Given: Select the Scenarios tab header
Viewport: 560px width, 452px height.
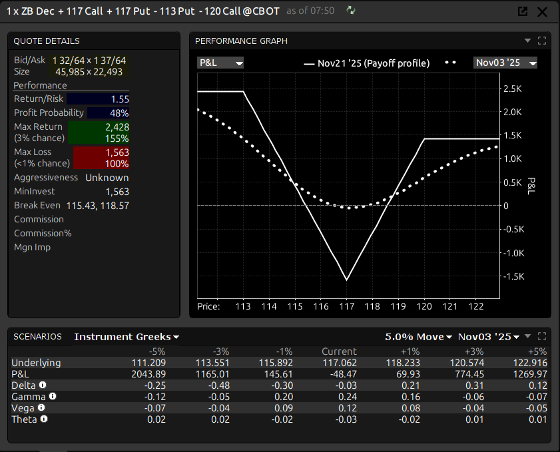Looking at the screenshot, I should [37, 337].
